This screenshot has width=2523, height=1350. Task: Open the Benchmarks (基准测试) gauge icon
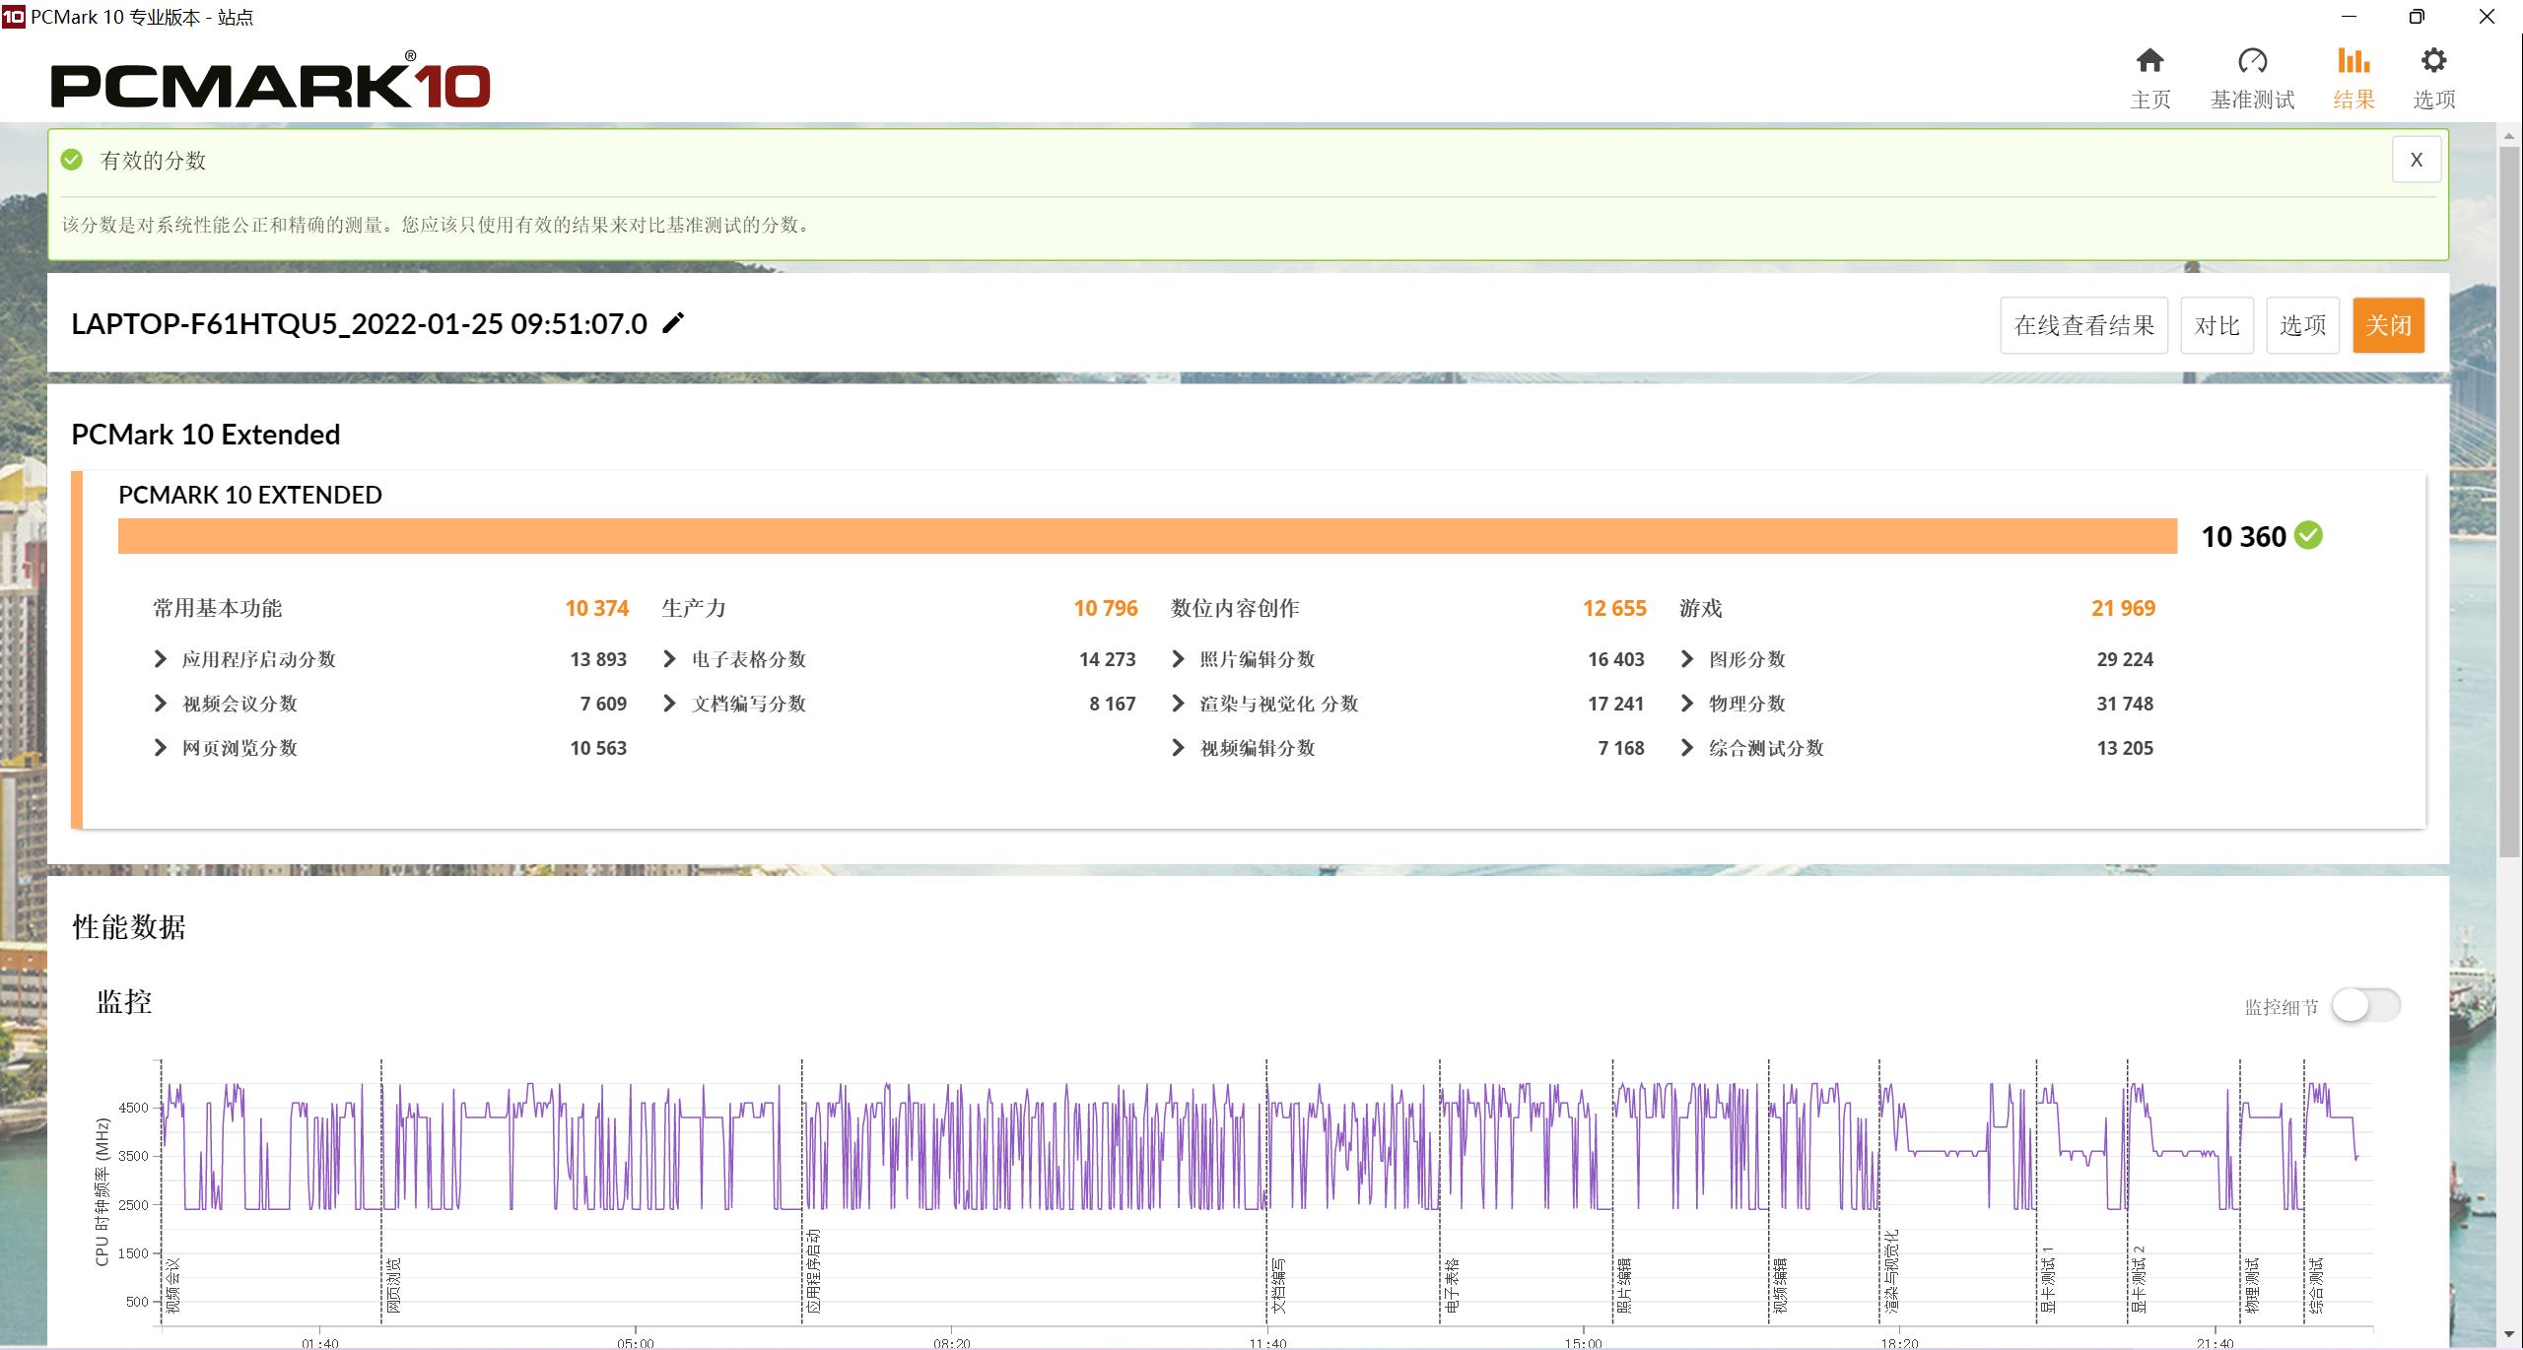(2252, 62)
